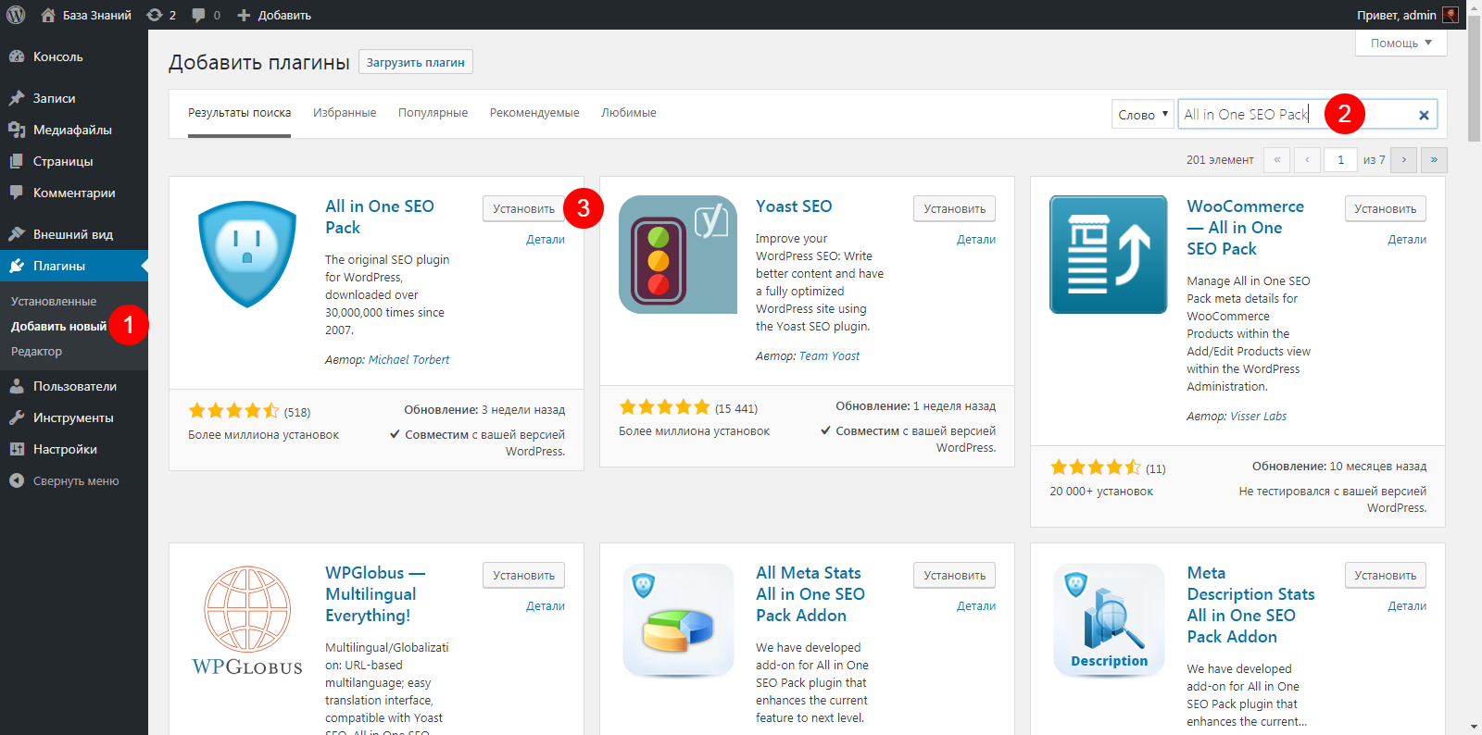Click the Yoast SEO traffic light icon
The image size is (1482, 735).
[x=678, y=255]
